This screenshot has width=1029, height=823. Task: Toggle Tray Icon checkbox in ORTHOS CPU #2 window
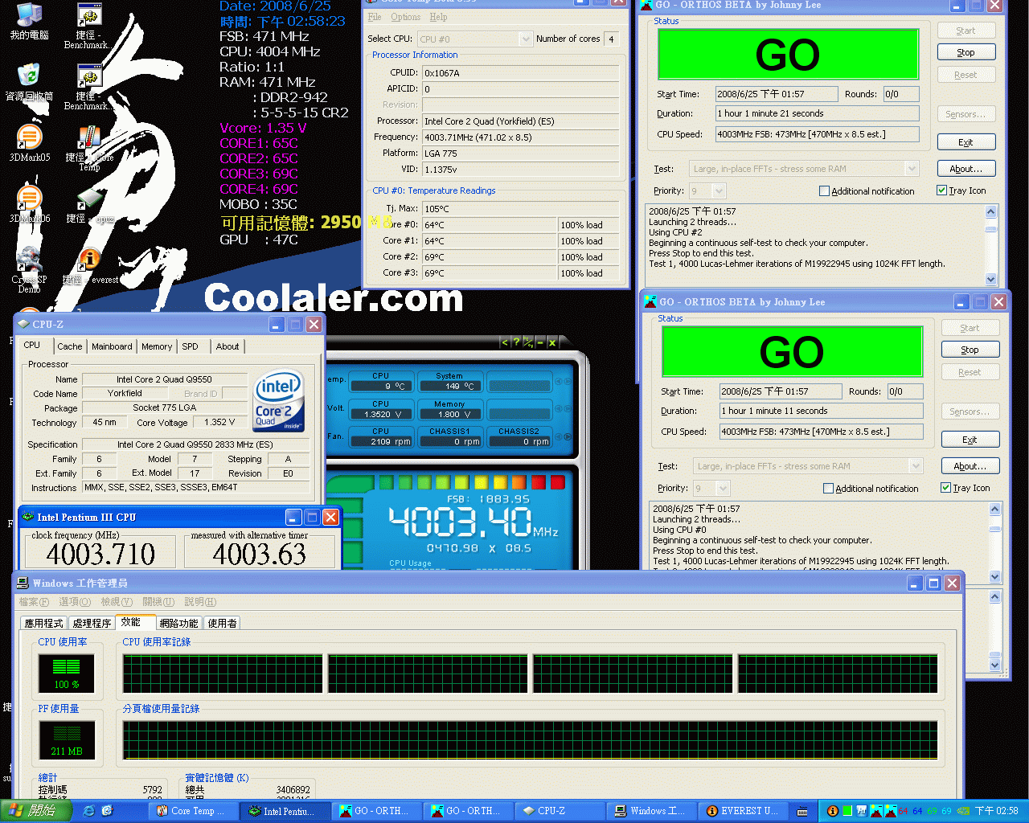click(x=941, y=190)
